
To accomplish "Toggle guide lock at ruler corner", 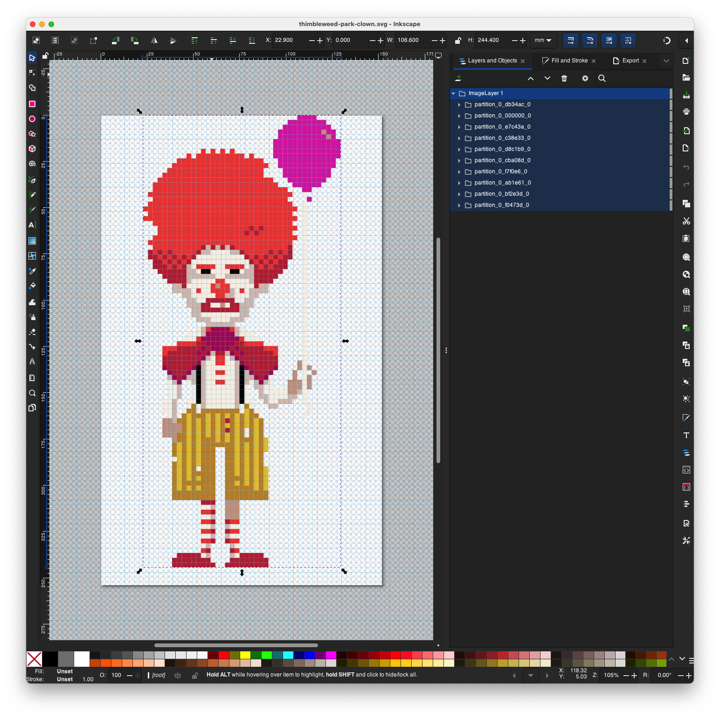I will 45,56.
